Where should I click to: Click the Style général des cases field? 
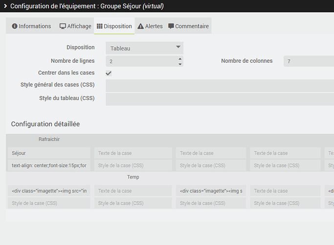(x=220, y=85)
